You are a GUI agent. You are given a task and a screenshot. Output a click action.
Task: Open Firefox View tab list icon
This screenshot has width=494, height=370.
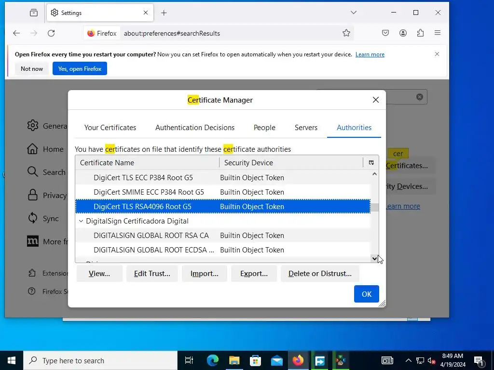pos(34,13)
